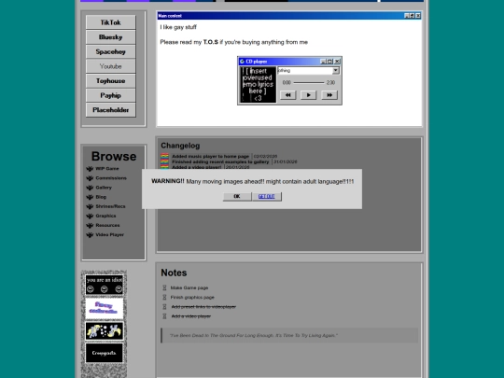Click the 'Finish graphics page' note
This screenshot has height=378, width=504.
click(192, 298)
